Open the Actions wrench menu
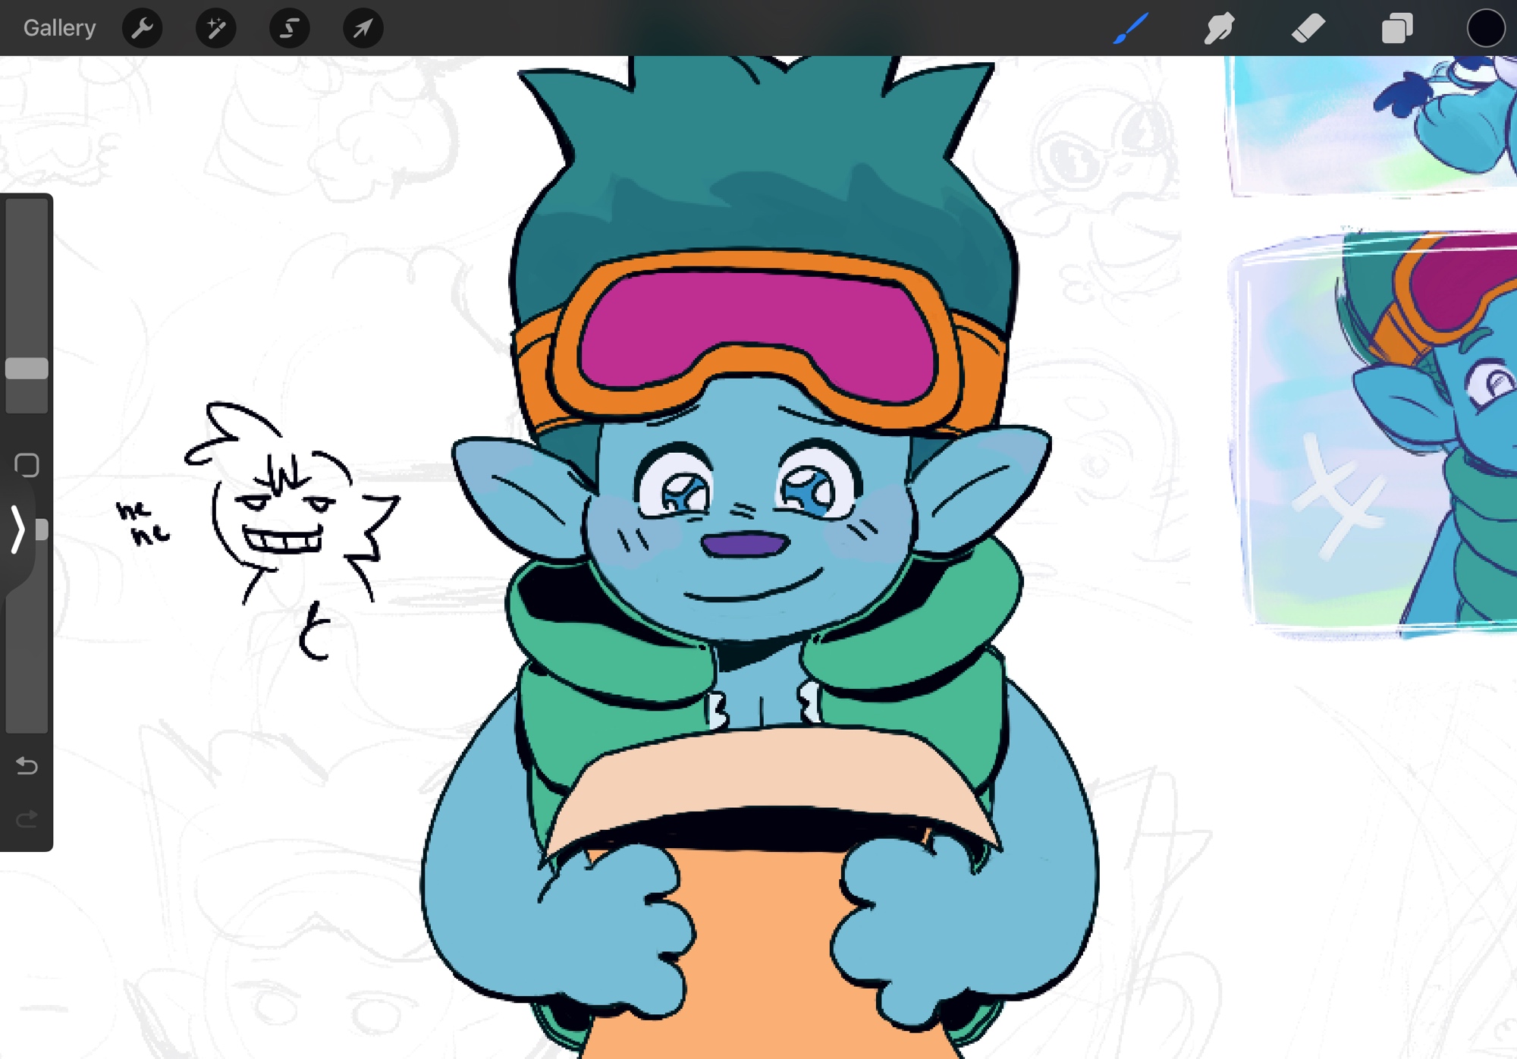This screenshot has height=1059, width=1517. click(143, 29)
